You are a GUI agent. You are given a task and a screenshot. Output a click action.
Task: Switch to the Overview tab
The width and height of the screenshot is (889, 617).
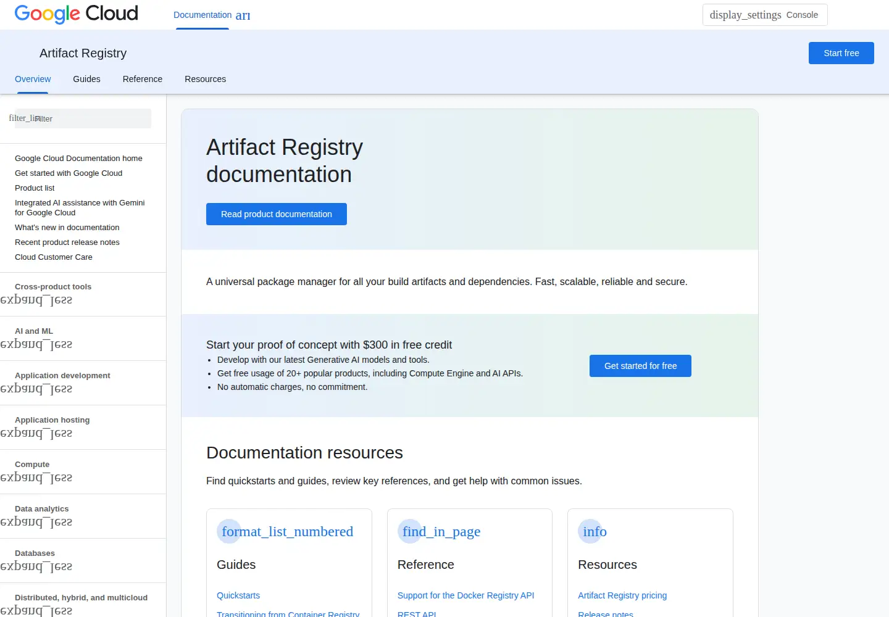pos(33,79)
